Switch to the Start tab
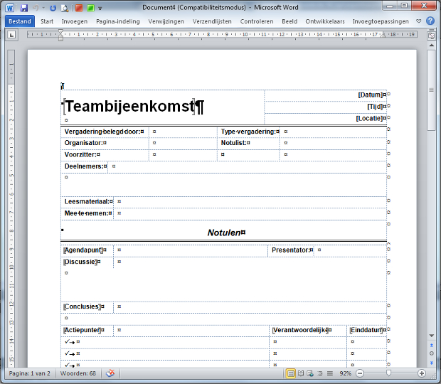The height and width of the screenshot is (384, 441). pyautogui.click(x=47, y=21)
